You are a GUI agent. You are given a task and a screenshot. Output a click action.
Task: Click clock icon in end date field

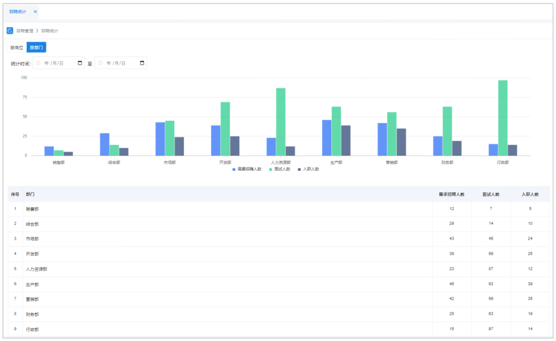(100, 63)
